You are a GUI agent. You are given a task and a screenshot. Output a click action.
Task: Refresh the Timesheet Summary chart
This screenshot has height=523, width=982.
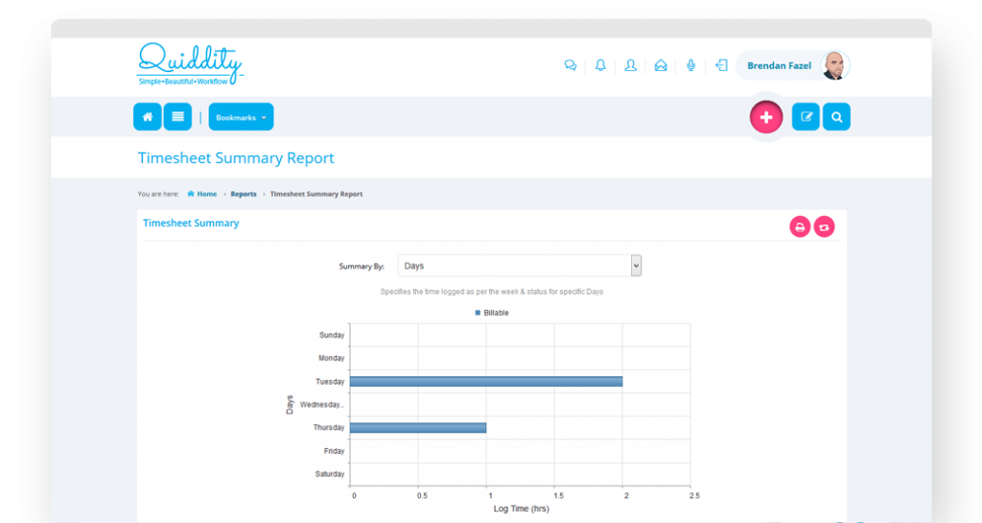[x=824, y=227]
